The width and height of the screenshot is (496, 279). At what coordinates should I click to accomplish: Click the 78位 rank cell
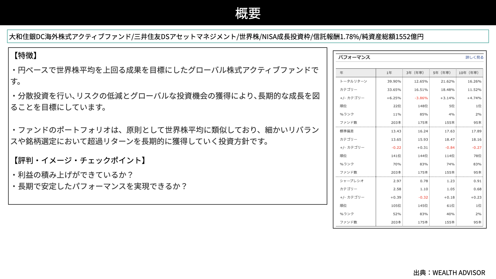tap(477, 156)
